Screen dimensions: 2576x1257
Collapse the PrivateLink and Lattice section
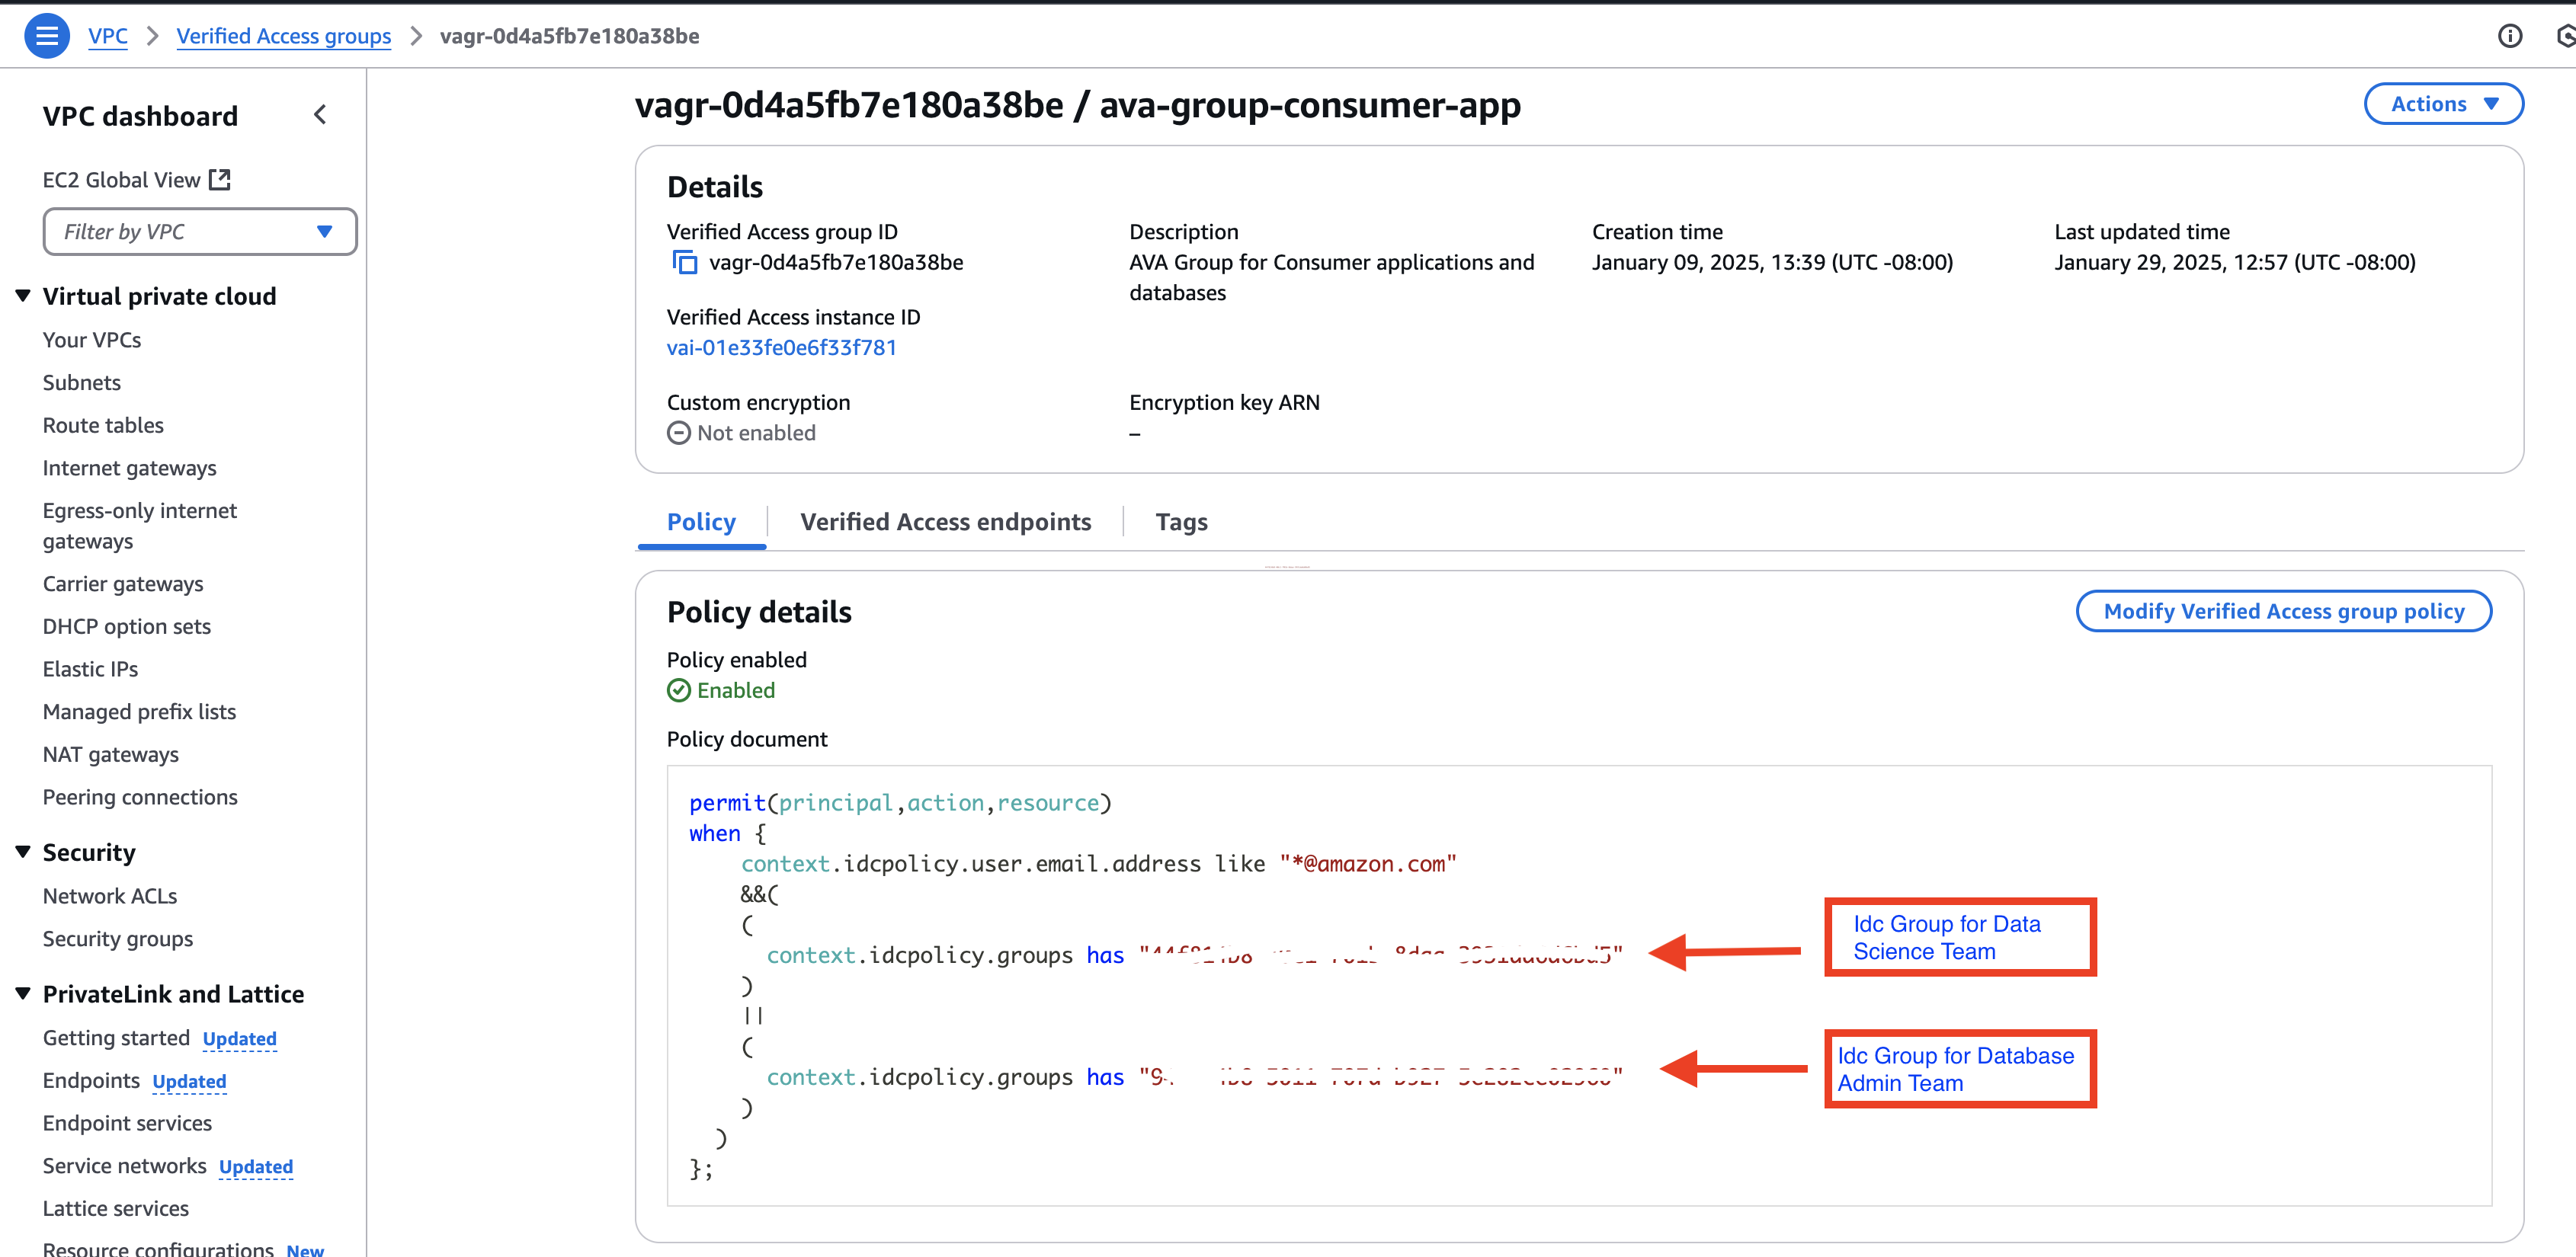coord(23,993)
